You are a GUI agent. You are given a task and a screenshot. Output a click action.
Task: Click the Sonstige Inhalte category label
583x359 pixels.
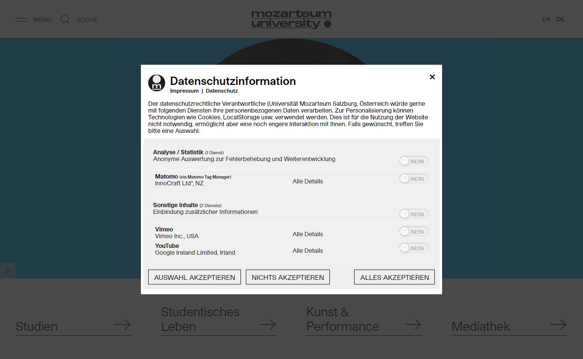[175, 205]
